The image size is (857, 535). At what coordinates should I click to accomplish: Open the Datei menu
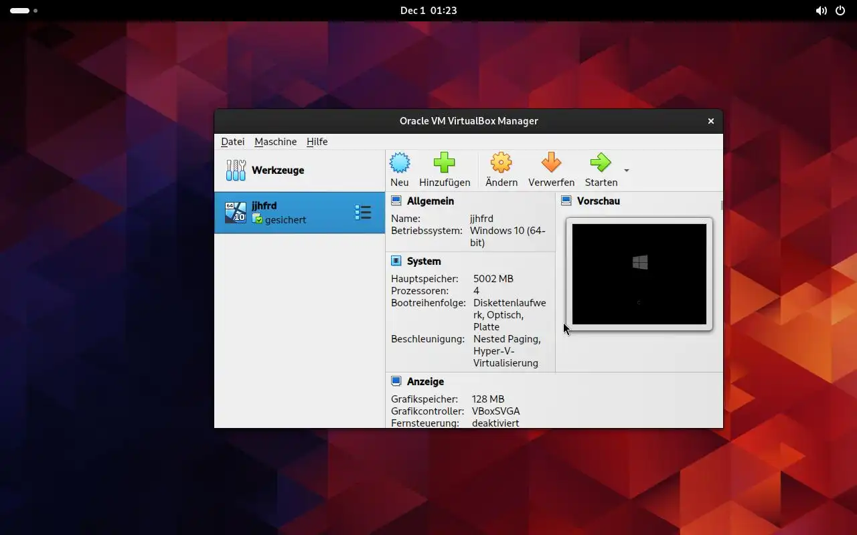point(233,142)
